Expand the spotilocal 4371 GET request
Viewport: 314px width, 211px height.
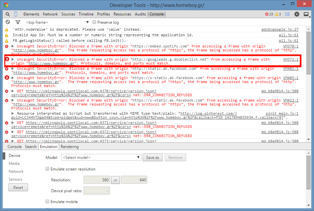(x=13, y=123)
